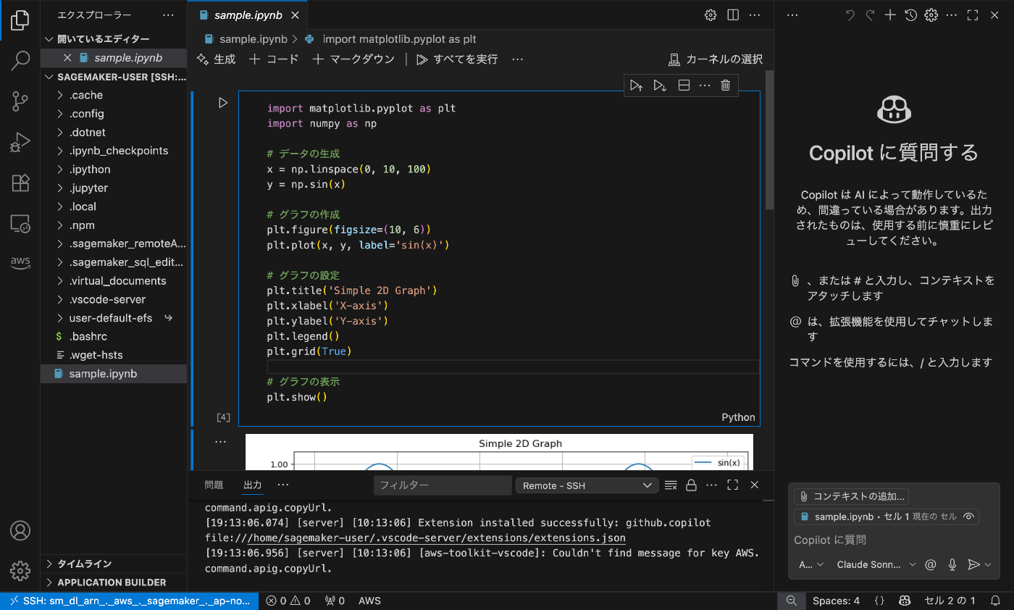Click カーネルの選択 to select a kernel
Screen dimensions: 1014x610
(716, 59)
